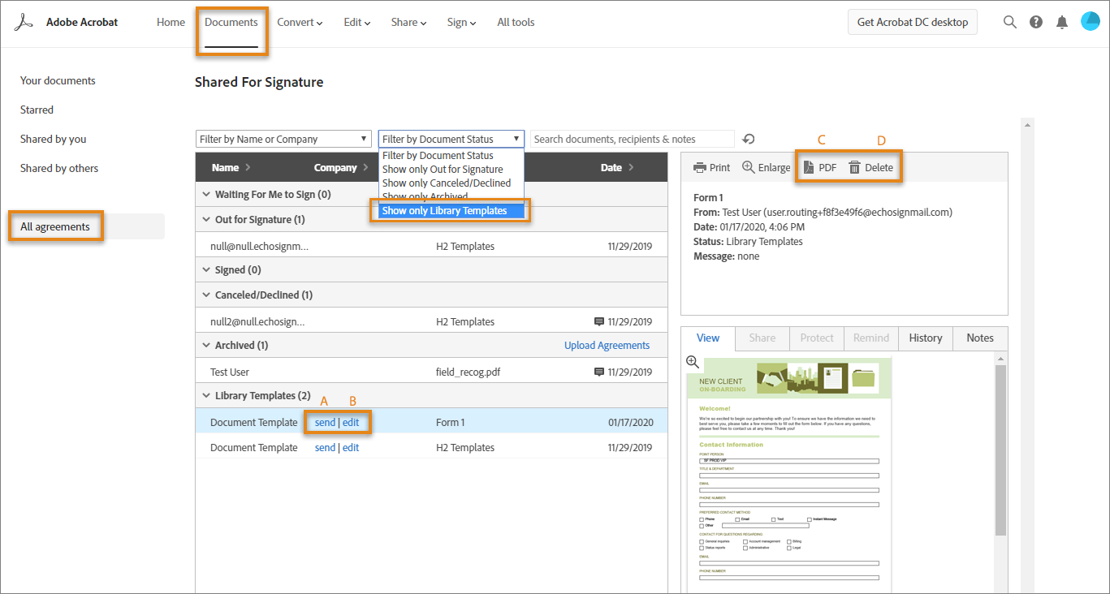This screenshot has height=594, width=1110.
Task: Open global search with the magnifying glass
Action: click(1009, 22)
